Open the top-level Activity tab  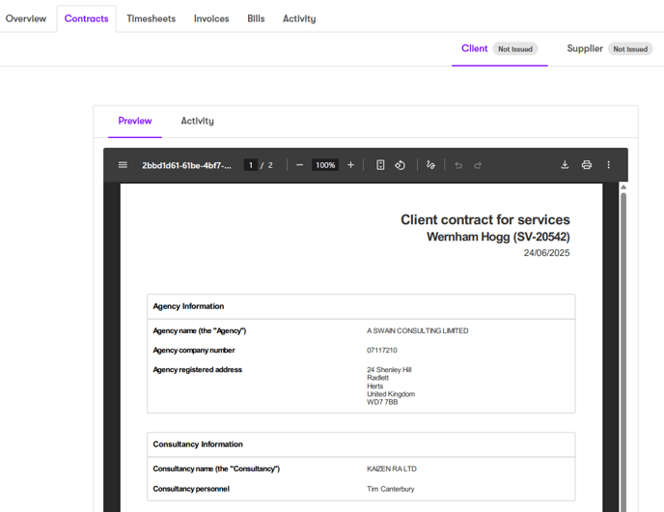[x=299, y=18]
